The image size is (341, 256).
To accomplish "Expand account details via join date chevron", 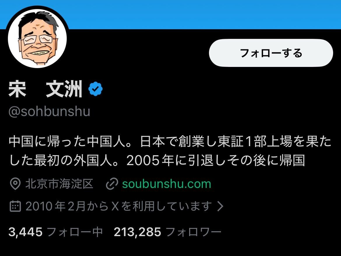I will pos(220,206).
